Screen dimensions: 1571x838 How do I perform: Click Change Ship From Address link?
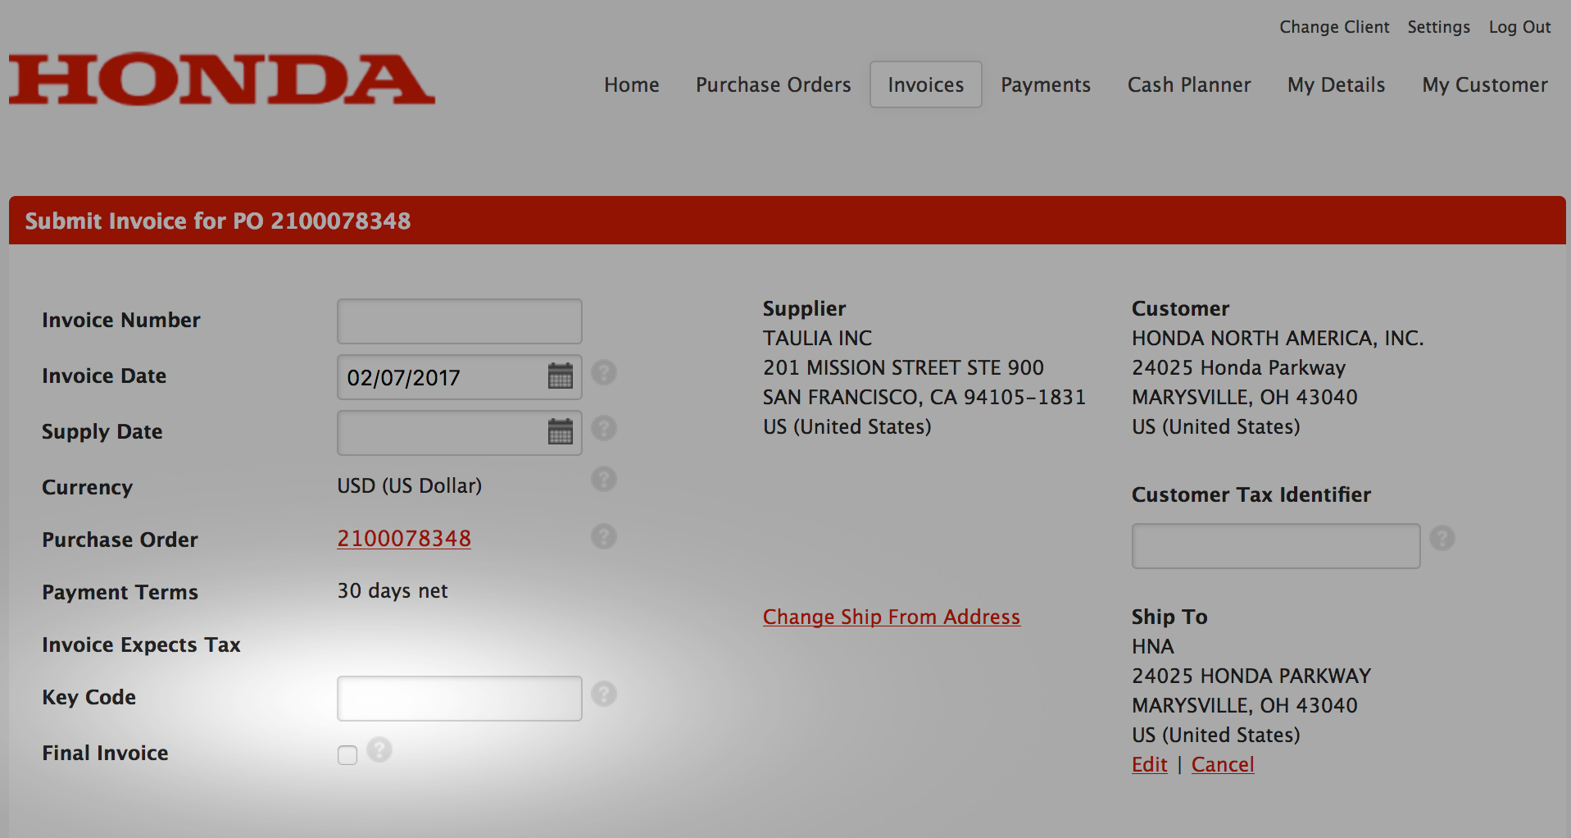[892, 617]
